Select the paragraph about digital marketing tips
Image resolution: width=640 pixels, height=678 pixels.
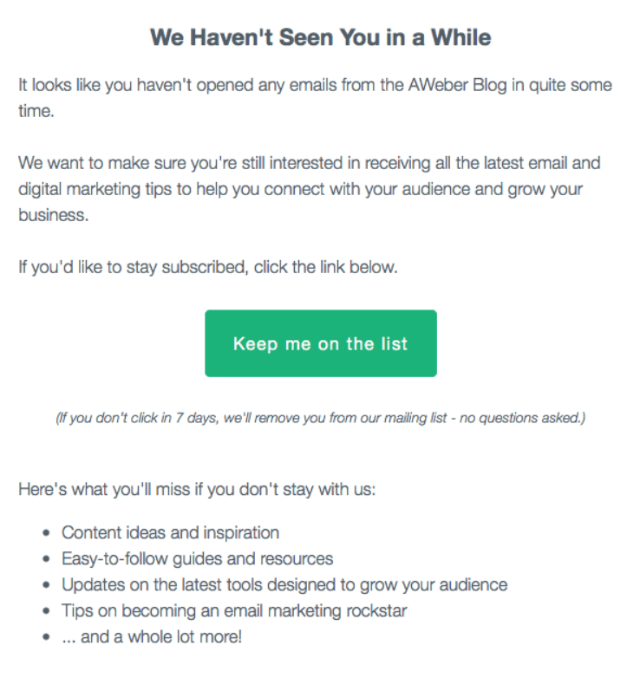[x=310, y=189]
